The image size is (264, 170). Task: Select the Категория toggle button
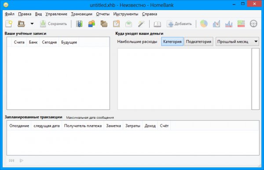[x=172, y=42]
